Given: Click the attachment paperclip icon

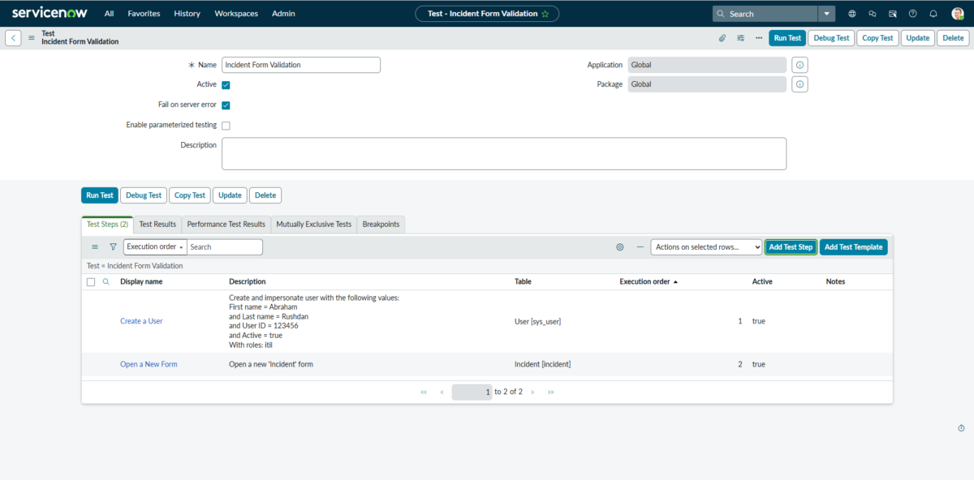Looking at the screenshot, I should coord(722,38).
